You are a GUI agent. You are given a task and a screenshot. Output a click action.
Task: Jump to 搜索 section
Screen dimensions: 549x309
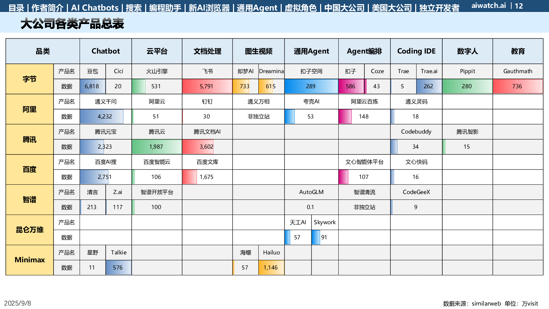tap(133, 8)
